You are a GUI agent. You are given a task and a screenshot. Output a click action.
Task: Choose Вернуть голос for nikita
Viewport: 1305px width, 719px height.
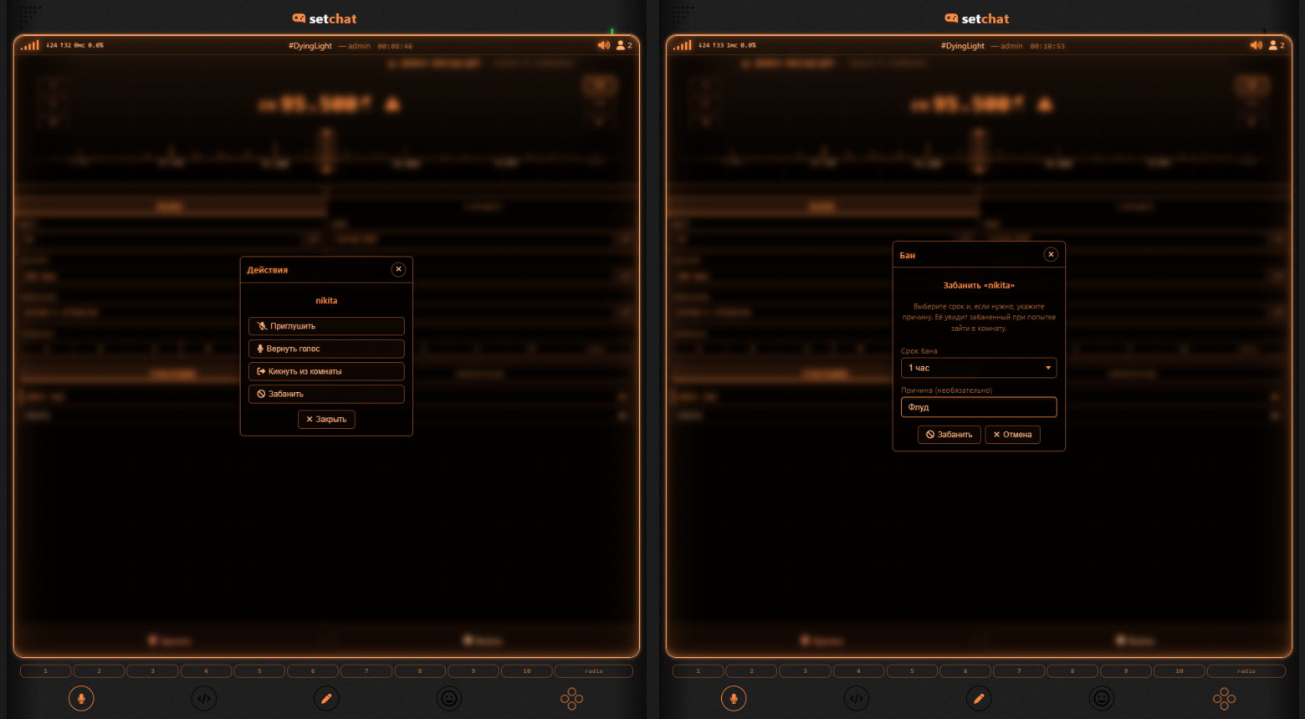pos(326,349)
